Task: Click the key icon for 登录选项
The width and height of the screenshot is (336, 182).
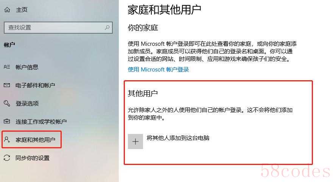Action: [x=7, y=103]
